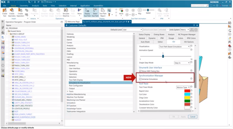
Task: Switch to the Assemblies ribbon tab
Action: 98,6
